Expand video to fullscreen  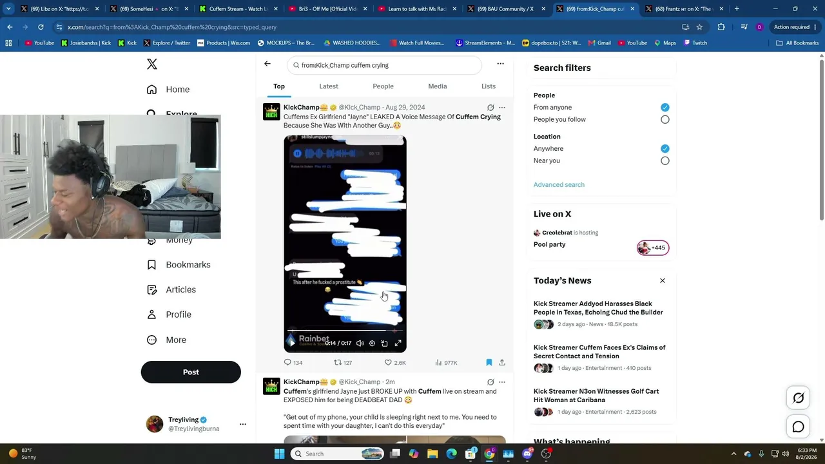[398, 343]
